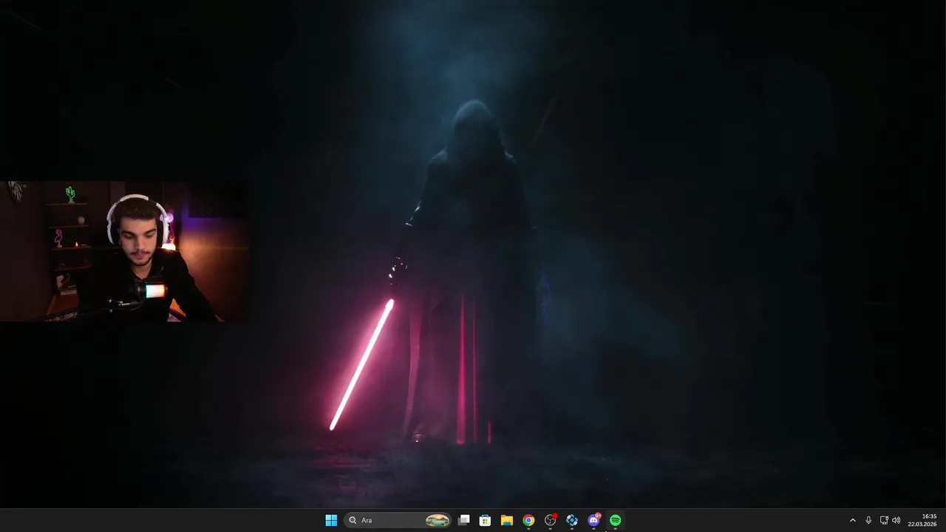Image resolution: width=946 pixels, height=532 pixels.
Task: Launch Microsoft Store from the taskbar
Action: [485, 520]
